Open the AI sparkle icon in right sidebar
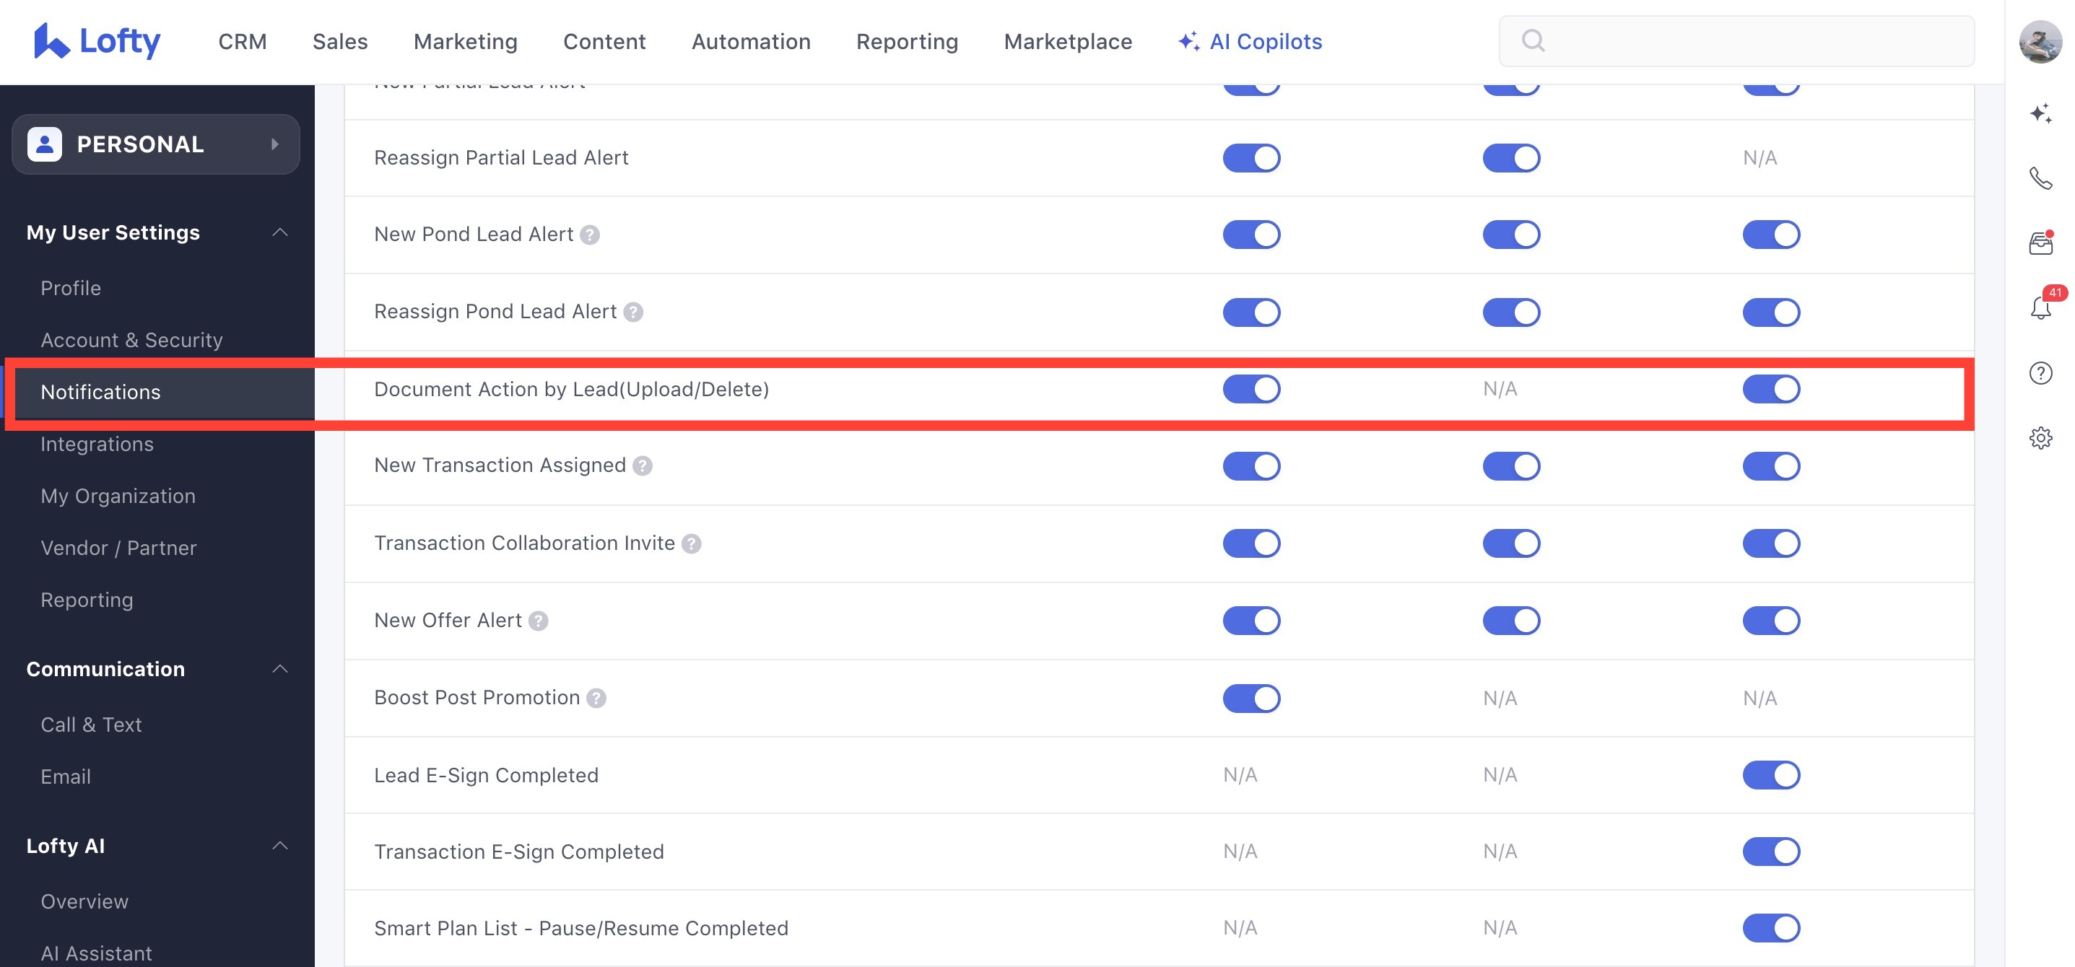The width and height of the screenshot is (2075, 967). (2040, 113)
